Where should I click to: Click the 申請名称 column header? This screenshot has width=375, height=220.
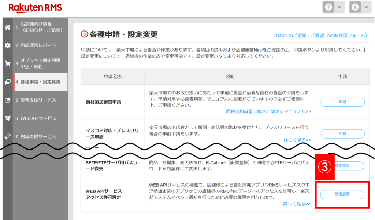[x=113, y=77]
